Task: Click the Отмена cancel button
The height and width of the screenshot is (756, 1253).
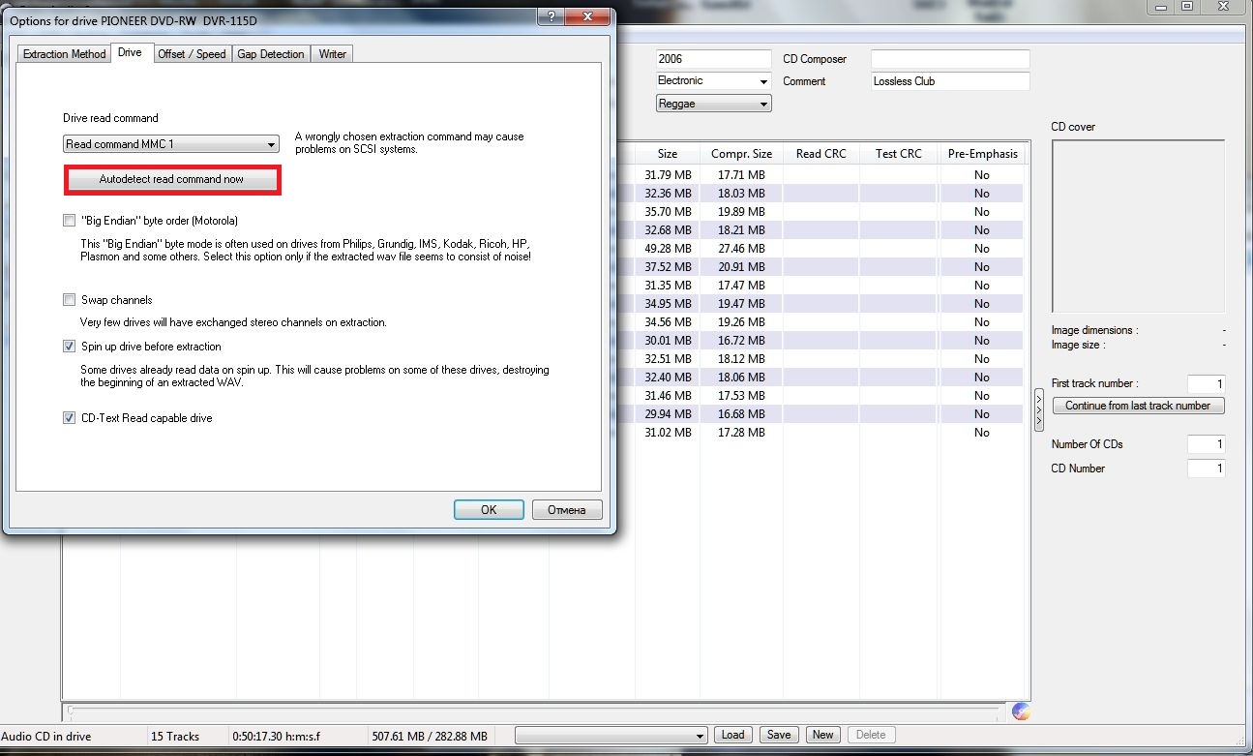Action: tap(567, 510)
